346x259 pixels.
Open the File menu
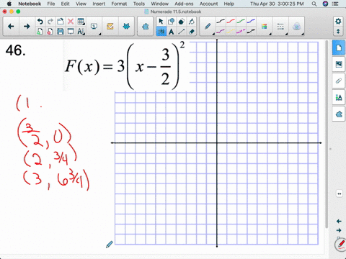coord(50,4)
